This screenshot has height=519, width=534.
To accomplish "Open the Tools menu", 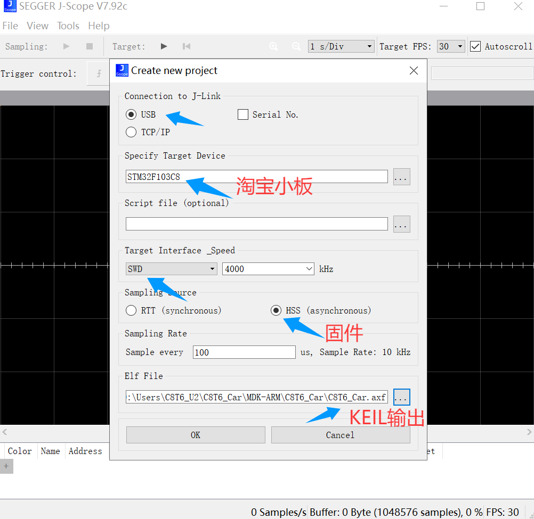I will [68, 26].
